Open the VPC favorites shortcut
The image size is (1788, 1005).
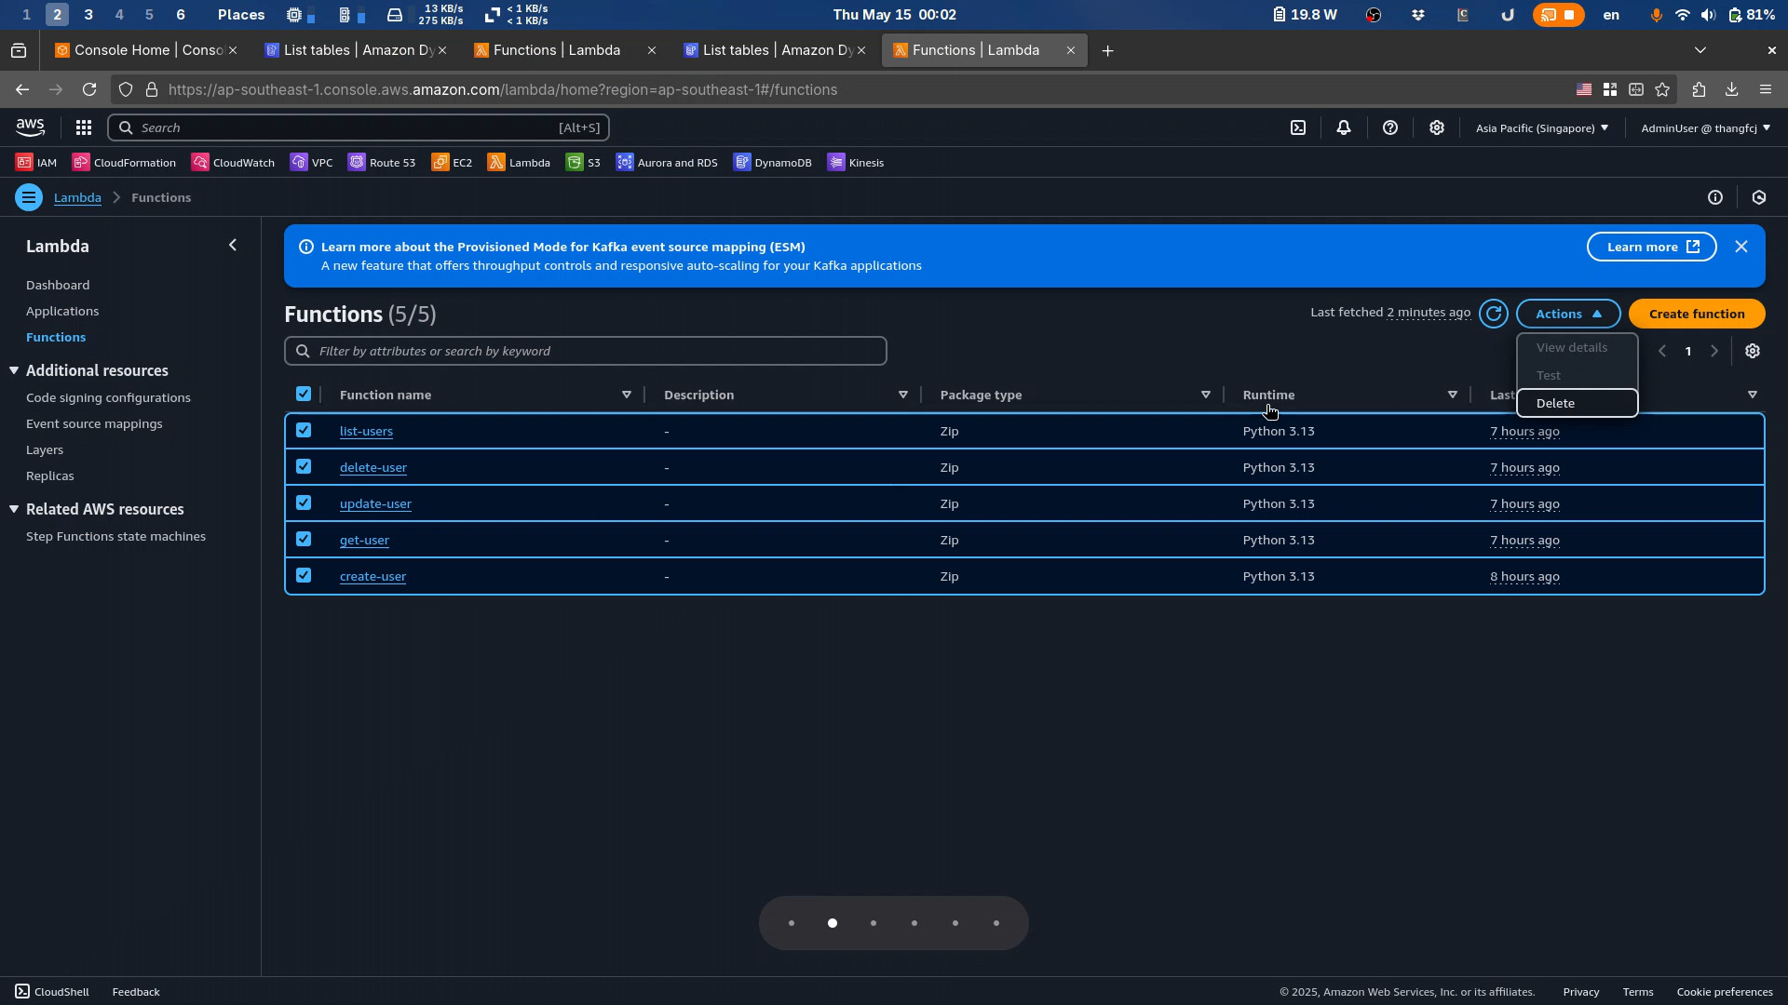[311, 162]
